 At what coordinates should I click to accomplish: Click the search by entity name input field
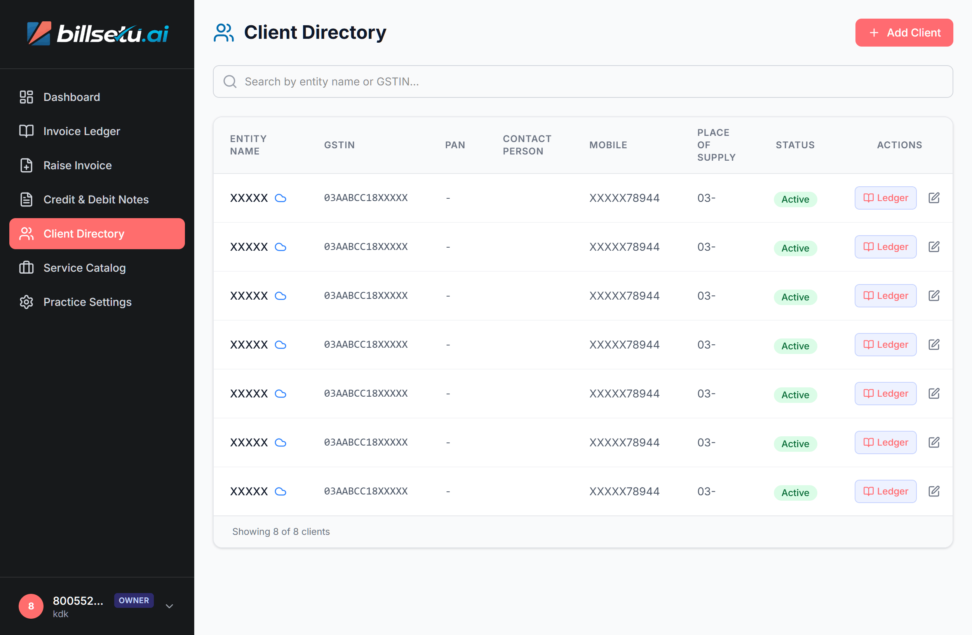[x=490, y=82]
